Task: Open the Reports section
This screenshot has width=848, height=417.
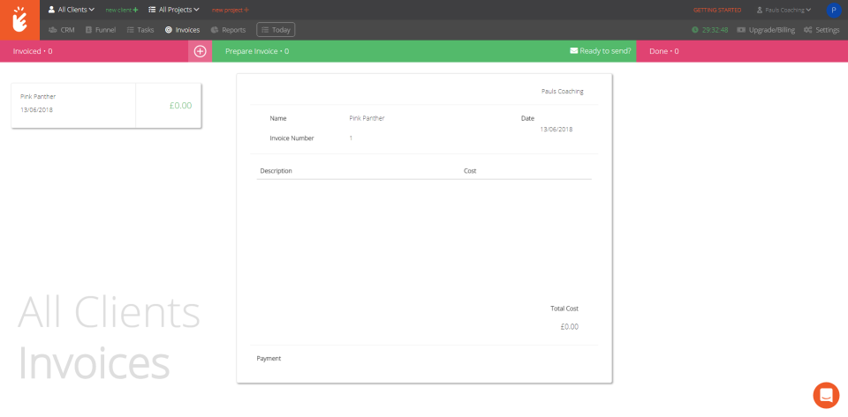Action: 228,30
